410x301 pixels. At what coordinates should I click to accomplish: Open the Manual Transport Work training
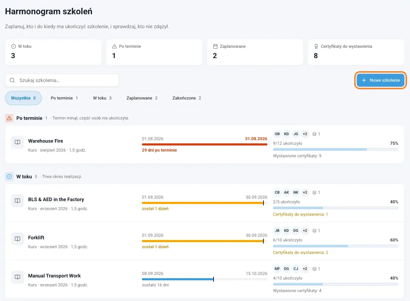click(55, 276)
